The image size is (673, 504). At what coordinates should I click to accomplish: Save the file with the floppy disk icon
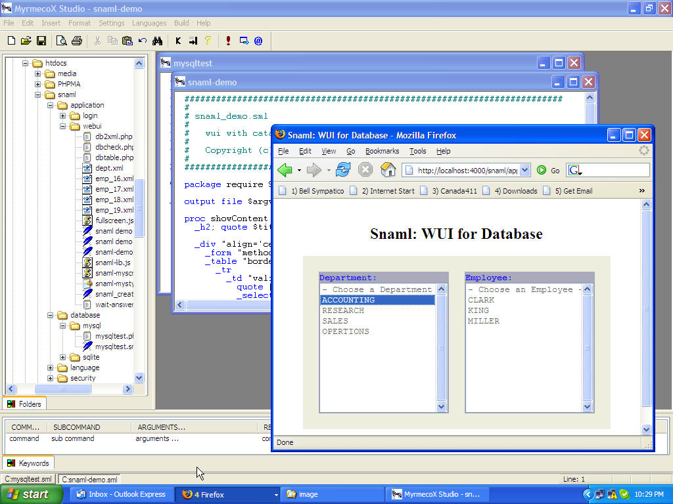41,41
